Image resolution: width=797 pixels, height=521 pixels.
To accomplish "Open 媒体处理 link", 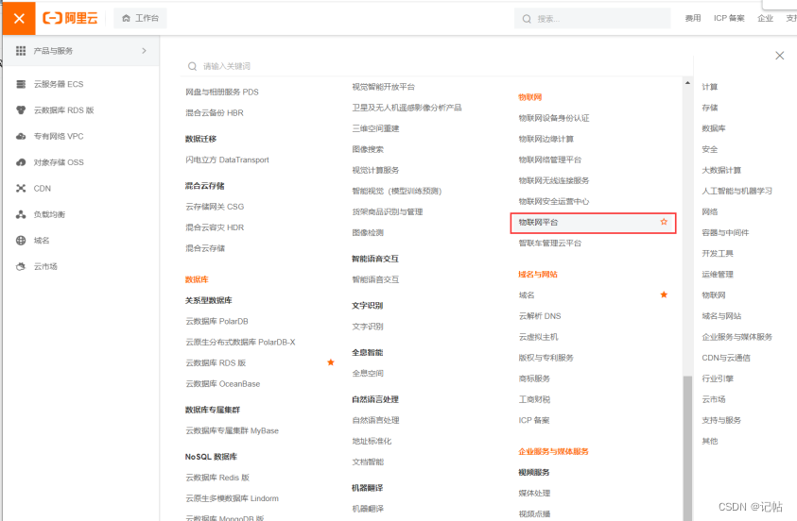I will point(534,493).
